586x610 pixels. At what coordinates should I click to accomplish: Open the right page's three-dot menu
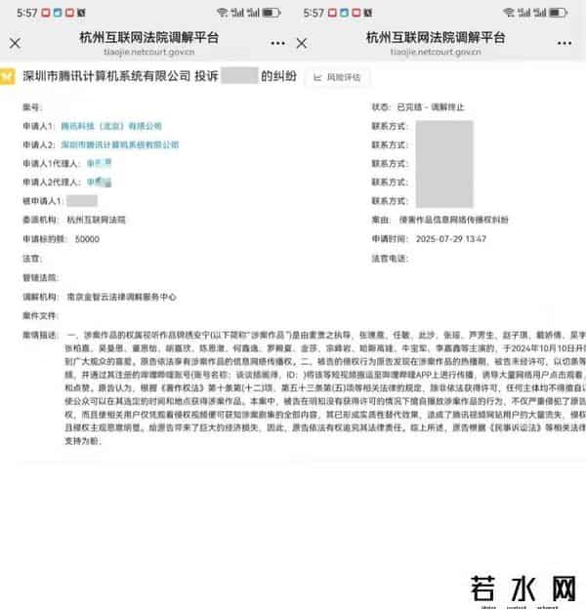pyautogui.click(x=565, y=43)
